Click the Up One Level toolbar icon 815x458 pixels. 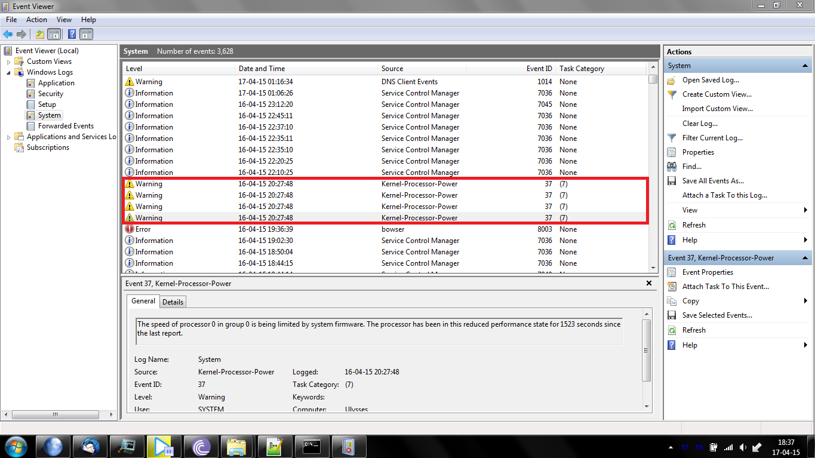[39, 35]
